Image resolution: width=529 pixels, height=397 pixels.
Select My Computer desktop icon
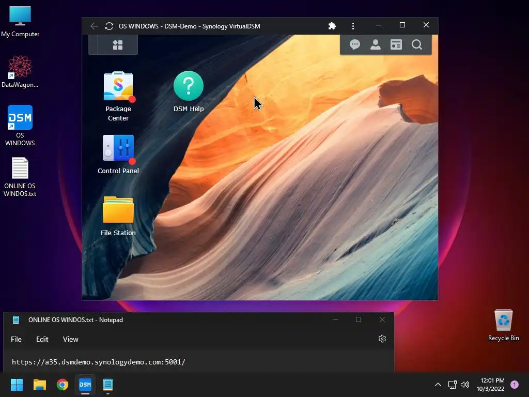pos(20,21)
